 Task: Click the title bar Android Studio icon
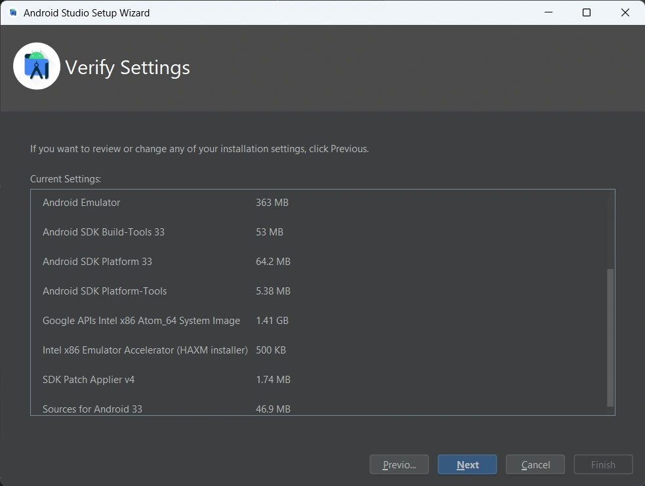[12, 12]
